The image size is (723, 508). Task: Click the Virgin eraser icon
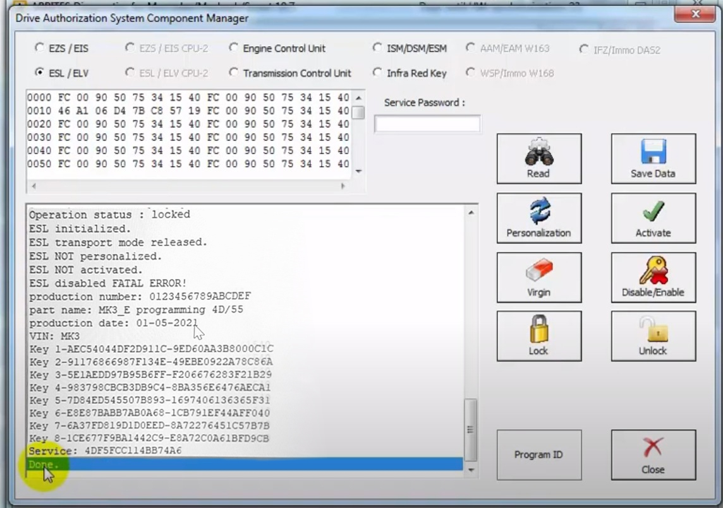(x=538, y=272)
